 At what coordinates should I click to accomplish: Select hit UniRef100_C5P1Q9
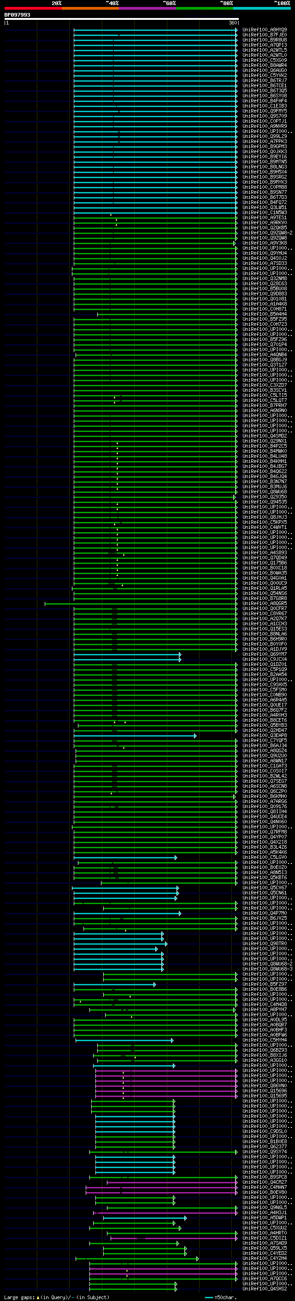(x=265, y=669)
